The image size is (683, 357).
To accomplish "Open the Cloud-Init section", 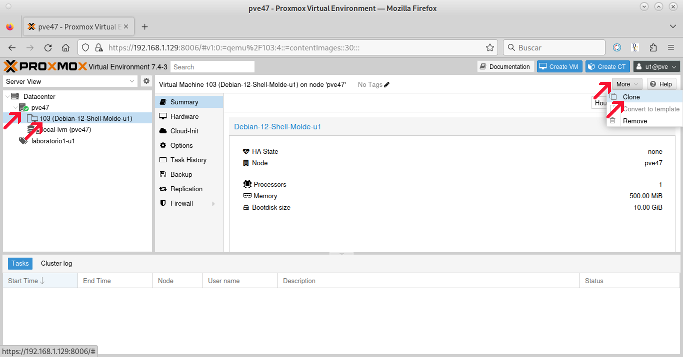I will (189, 131).
